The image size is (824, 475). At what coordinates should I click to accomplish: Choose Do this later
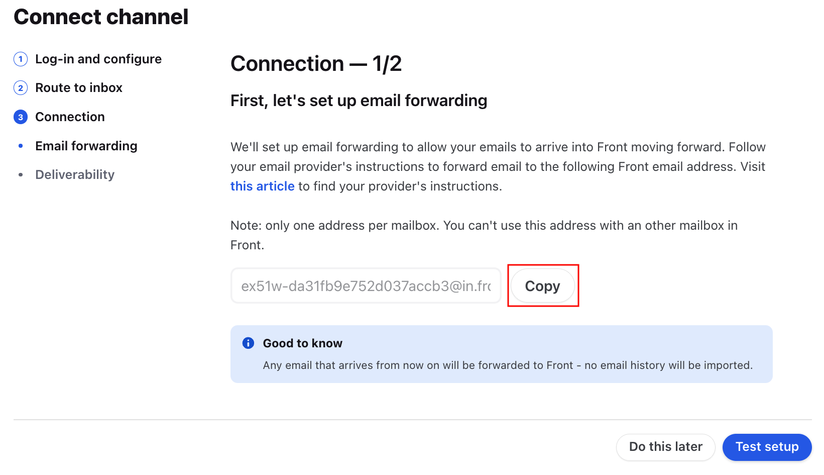(666, 447)
